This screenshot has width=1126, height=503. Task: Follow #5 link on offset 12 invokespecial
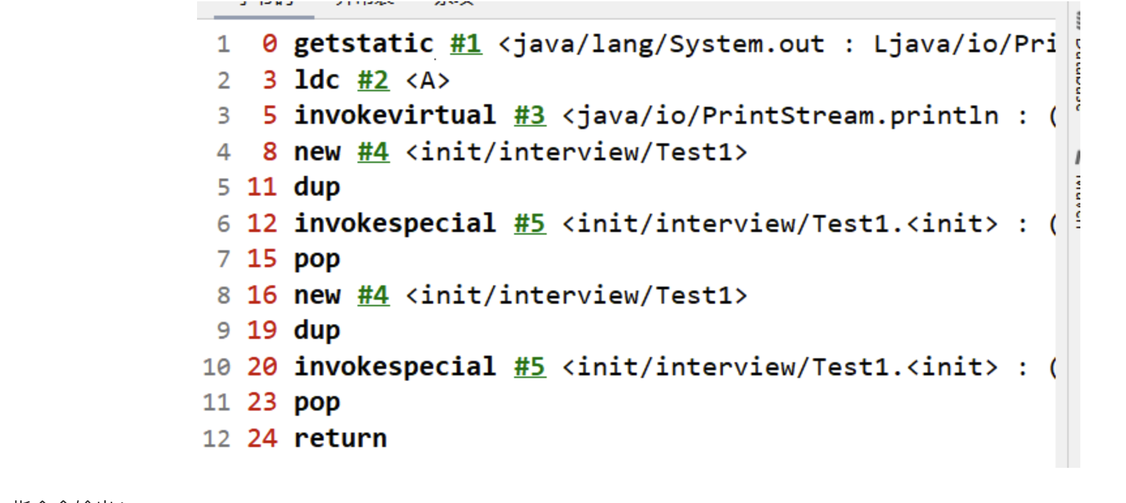click(x=529, y=223)
